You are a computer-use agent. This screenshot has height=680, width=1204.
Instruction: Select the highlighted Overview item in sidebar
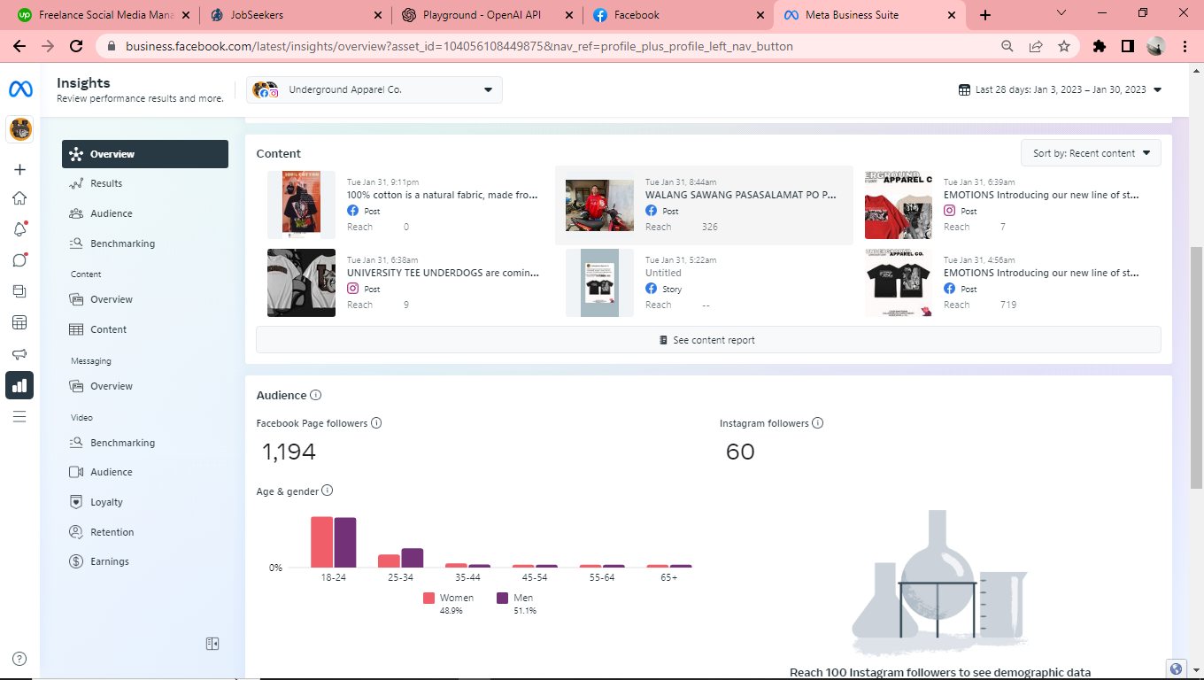pos(145,154)
